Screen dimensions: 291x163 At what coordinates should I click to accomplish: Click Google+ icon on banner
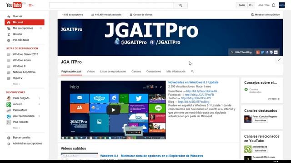(258, 53)
